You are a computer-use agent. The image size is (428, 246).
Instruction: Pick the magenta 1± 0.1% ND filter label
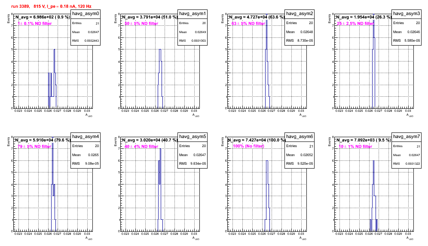point(35,24)
